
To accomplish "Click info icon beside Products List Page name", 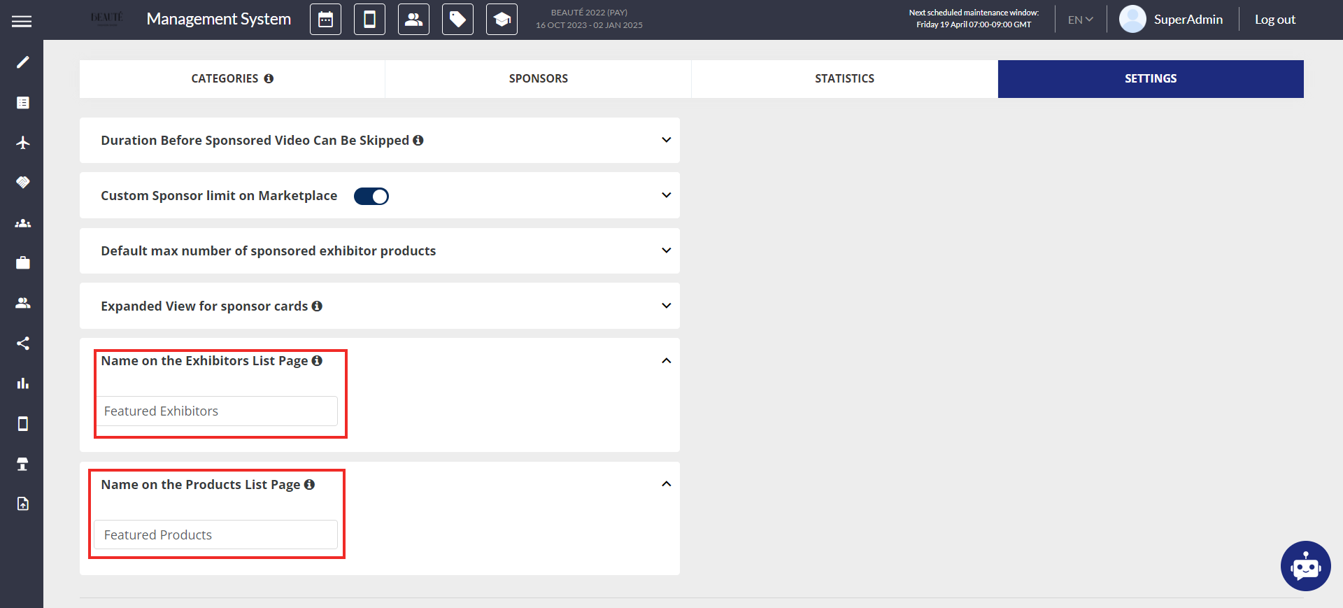I will coord(309,484).
